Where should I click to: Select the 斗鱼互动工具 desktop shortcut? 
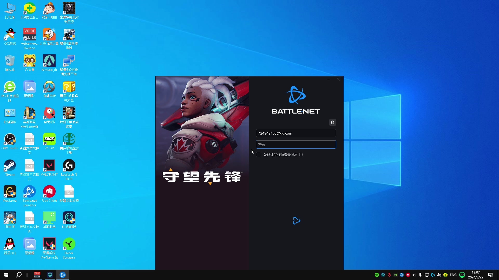49,37
